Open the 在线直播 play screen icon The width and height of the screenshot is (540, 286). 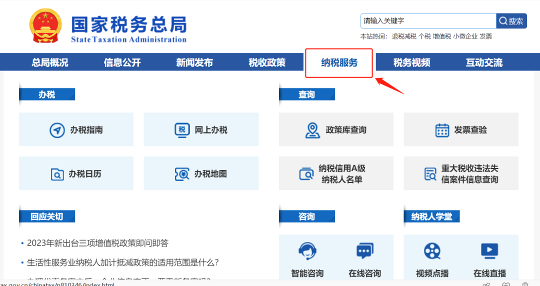(x=489, y=250)
